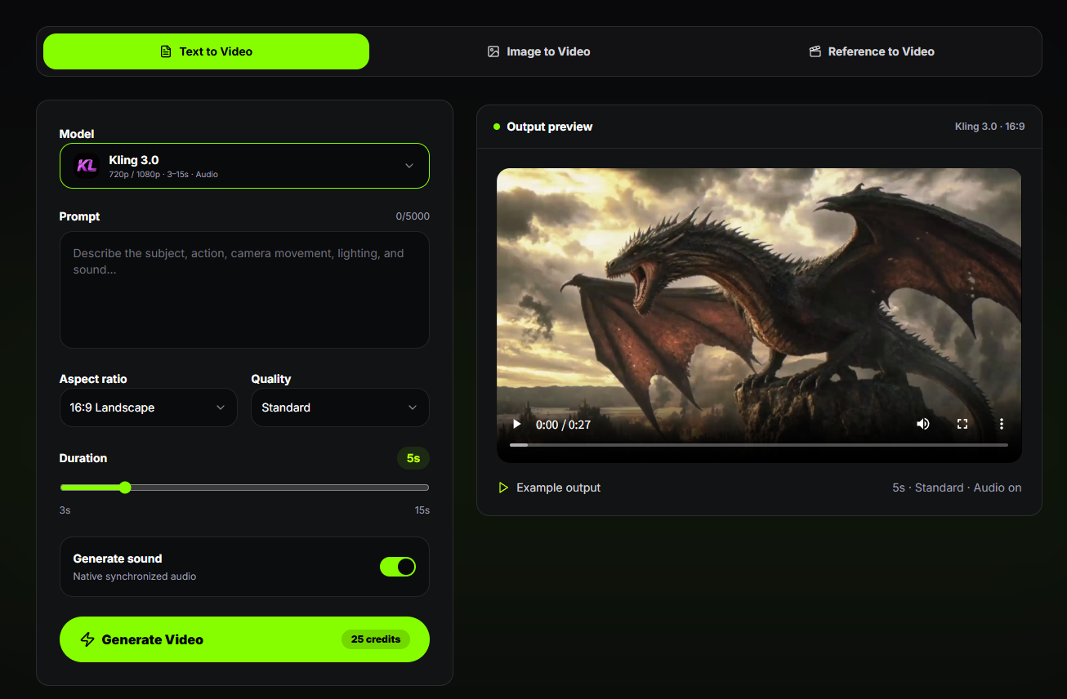Click the Generate Video button
Image resolution: width=1067 pixels, height=699 pixels.
click(x=244, y=639)
